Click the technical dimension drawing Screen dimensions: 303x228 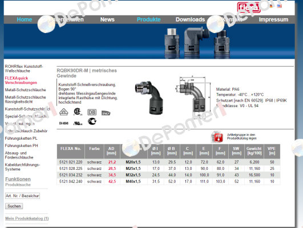pos(193,97)
